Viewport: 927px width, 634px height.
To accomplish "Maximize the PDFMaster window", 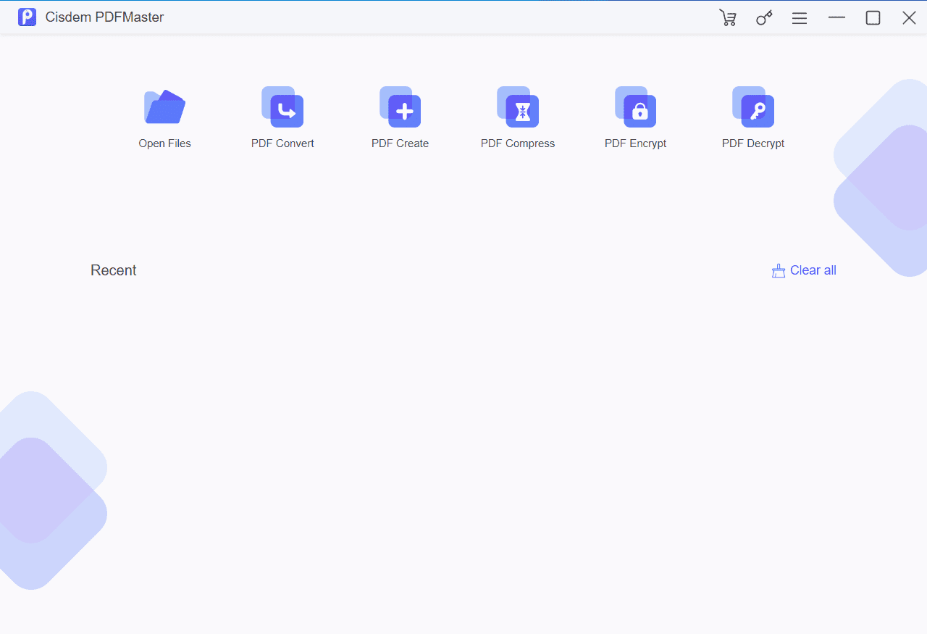I will point(873,17).
